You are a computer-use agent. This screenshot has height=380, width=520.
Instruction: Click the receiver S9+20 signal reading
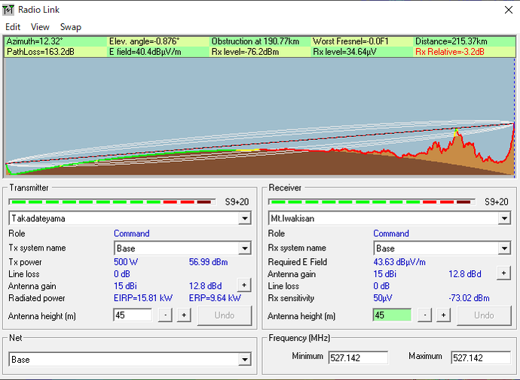tap(497, 202)
